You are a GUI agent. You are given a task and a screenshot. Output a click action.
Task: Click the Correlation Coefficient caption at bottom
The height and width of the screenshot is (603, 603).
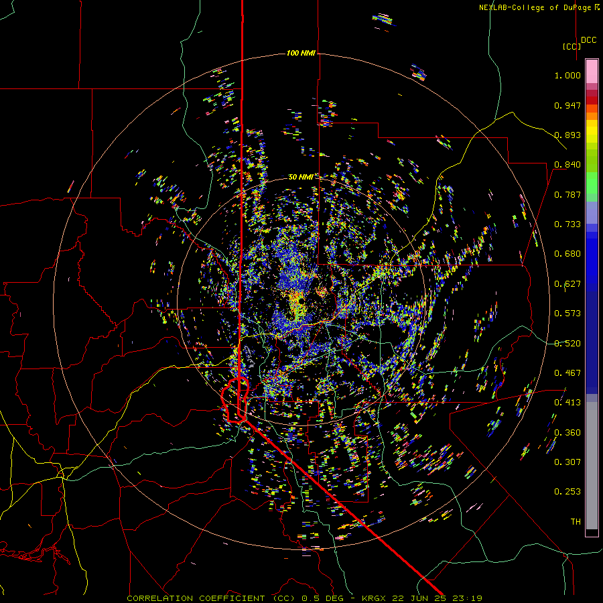[x=304, y=598]
